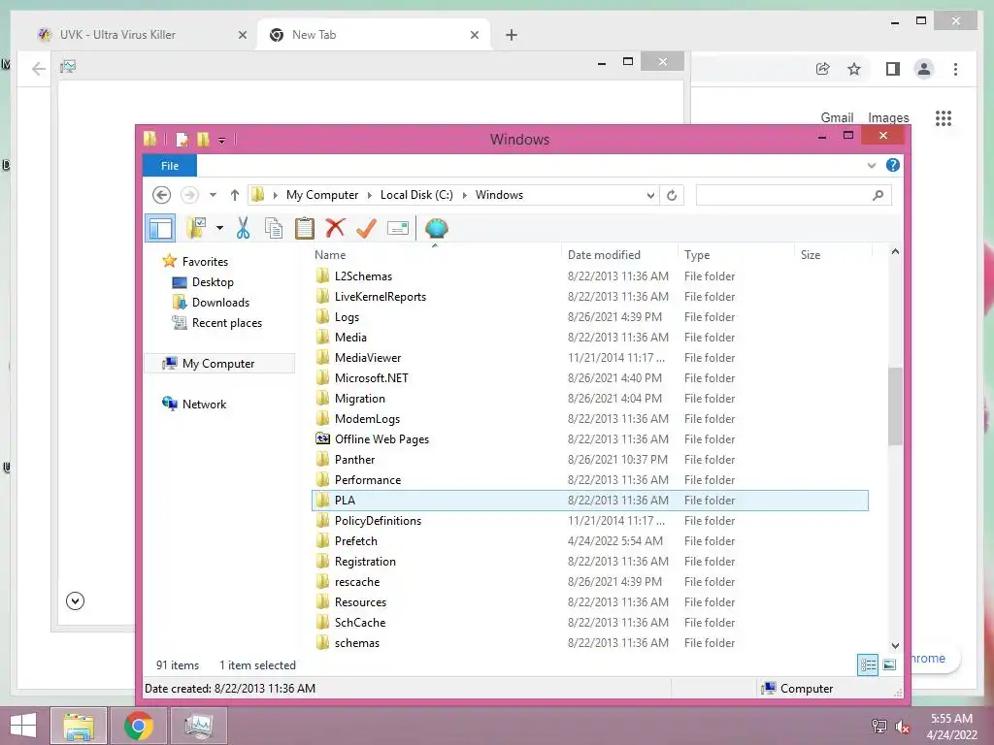
Task: Switch to details view button
Action: (x=868, y=664)
